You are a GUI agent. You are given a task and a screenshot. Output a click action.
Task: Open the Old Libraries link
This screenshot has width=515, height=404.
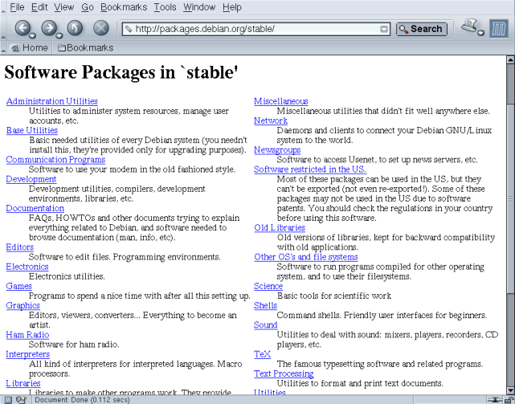(280, 228)
